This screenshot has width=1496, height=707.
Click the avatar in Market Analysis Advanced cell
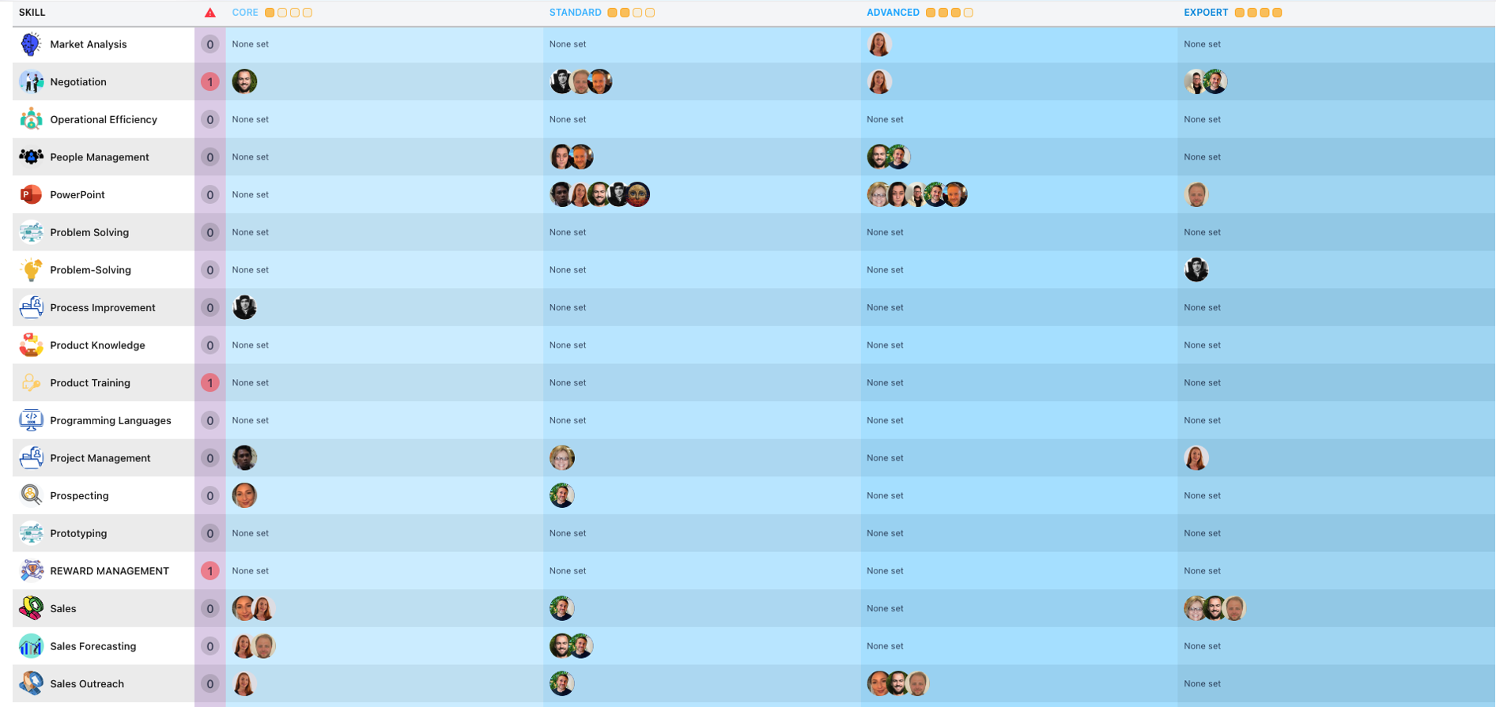coord(879,44)
